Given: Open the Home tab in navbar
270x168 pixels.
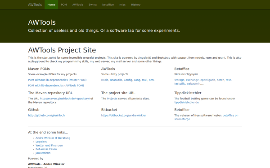Looking at the screenshot, I should 51,4.
